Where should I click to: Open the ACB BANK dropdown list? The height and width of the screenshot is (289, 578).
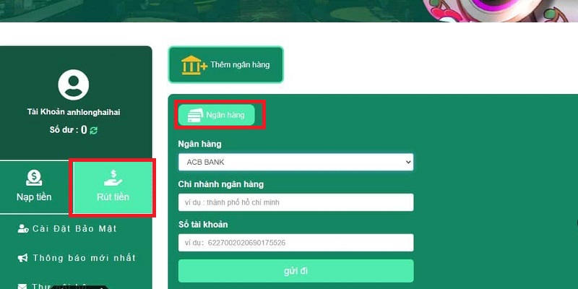coord(296,162)
